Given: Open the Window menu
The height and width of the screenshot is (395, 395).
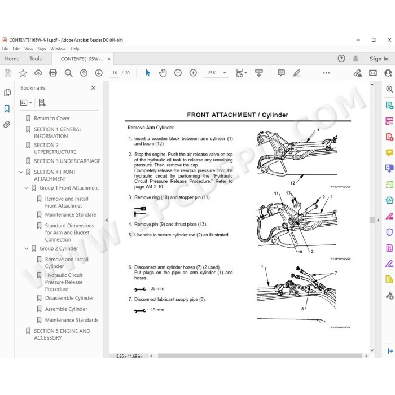Looking at the screenshot, I should (x=58, y=49).
